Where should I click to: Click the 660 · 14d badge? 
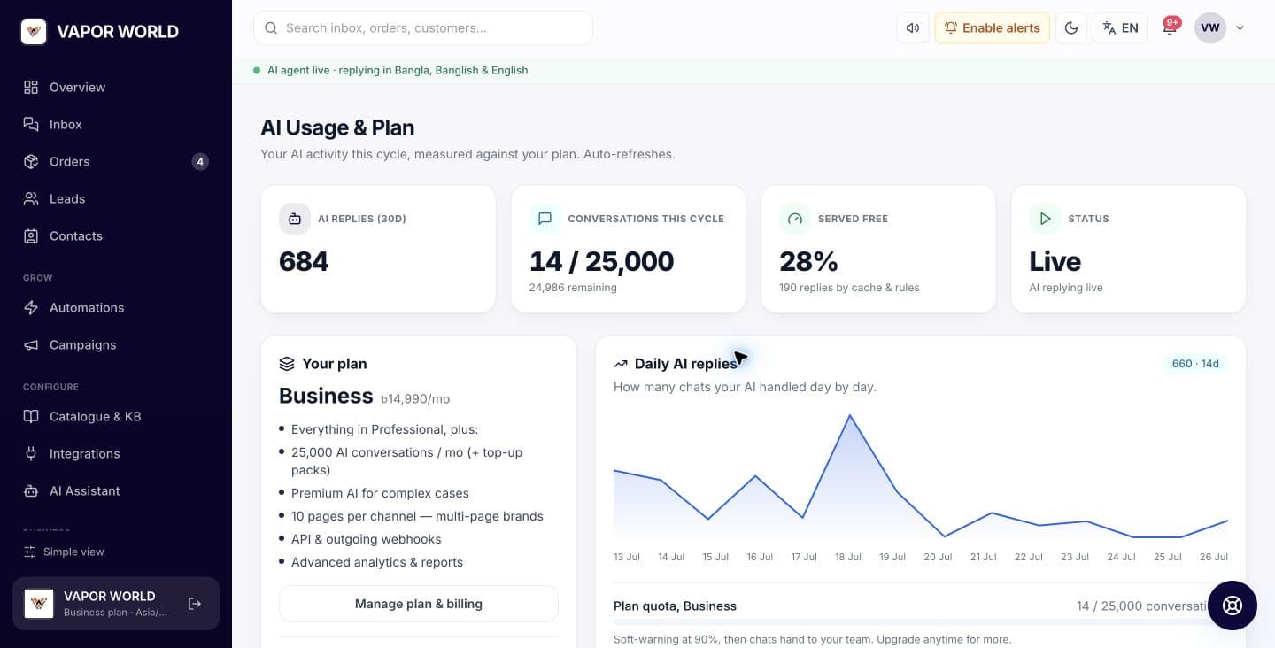tap(1195, 364)
